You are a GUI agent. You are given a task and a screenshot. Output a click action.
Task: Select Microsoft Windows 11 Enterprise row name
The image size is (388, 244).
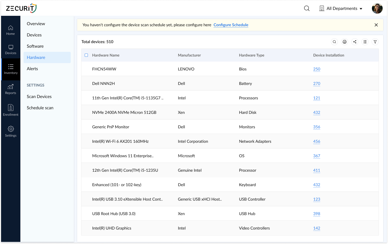[123, 156]
